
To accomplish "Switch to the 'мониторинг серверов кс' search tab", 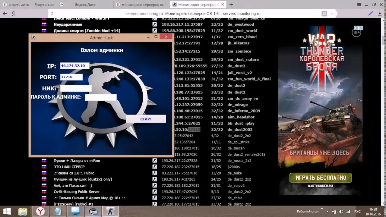I will click(x=142, y=5).
